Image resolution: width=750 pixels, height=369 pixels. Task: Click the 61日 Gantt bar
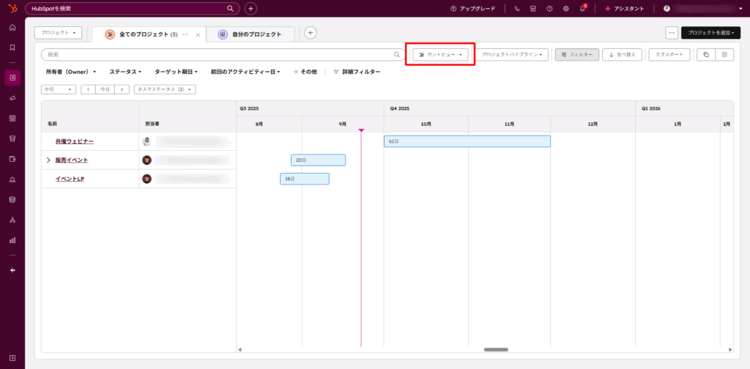(x=467, y=141)
